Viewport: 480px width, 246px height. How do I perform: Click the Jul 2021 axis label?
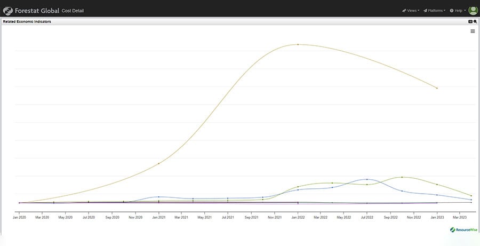click(x=228, y=217)
